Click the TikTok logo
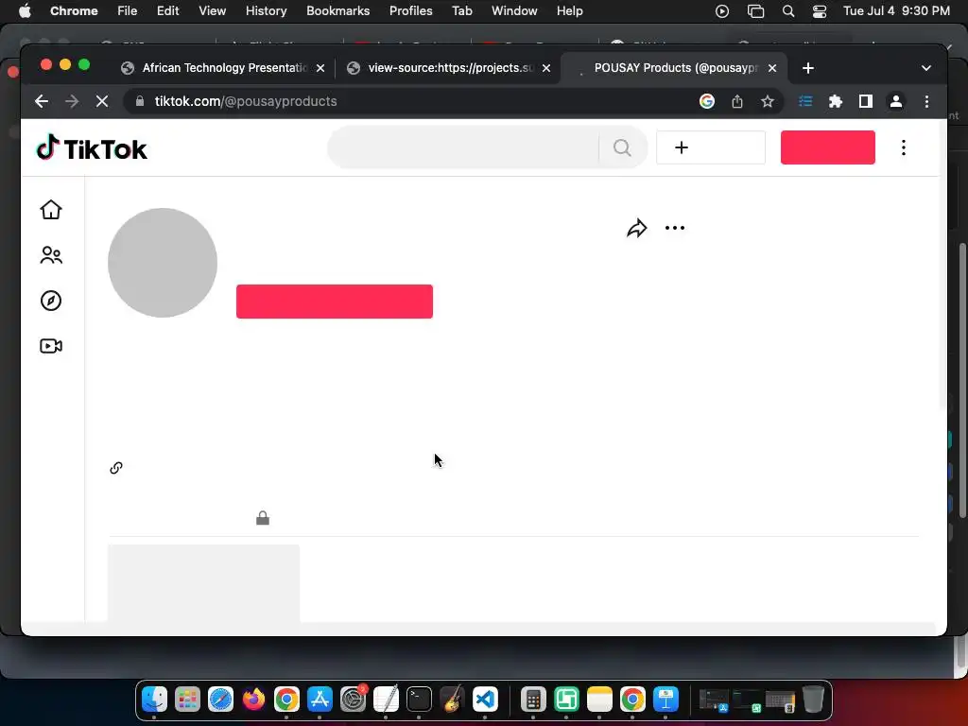Image resolution: width=968 pixels, height=726 pixels. 92,148
